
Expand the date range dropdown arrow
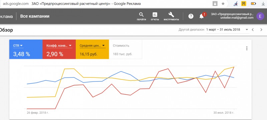[247, 30]
